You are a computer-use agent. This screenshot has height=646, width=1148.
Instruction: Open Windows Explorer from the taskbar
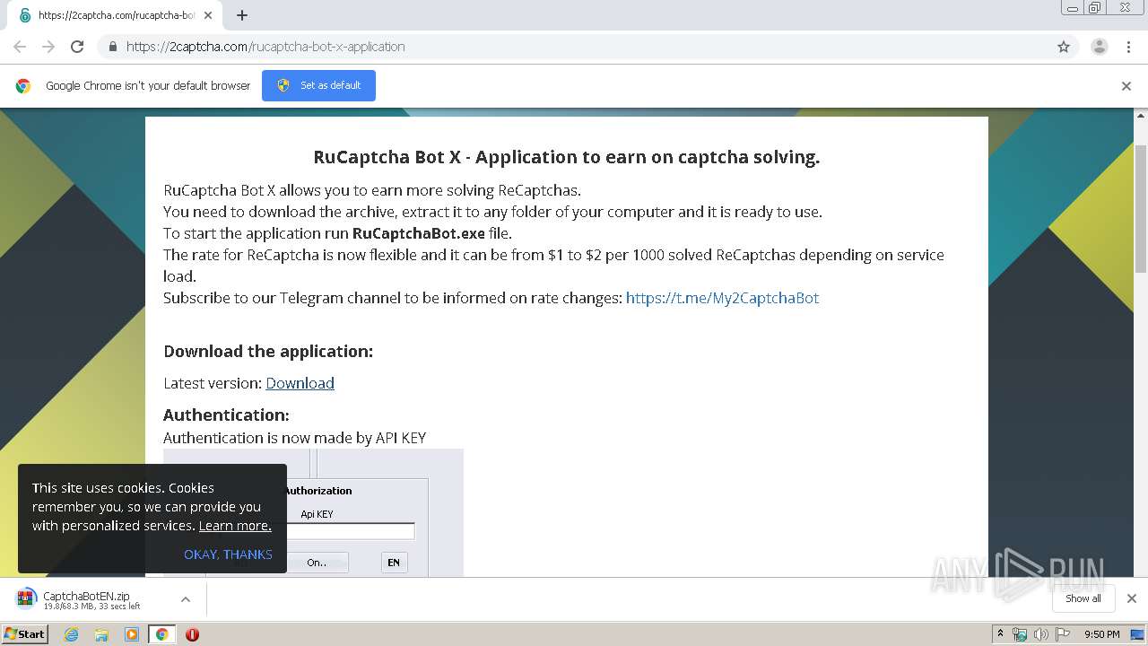(x=101, y=634)
